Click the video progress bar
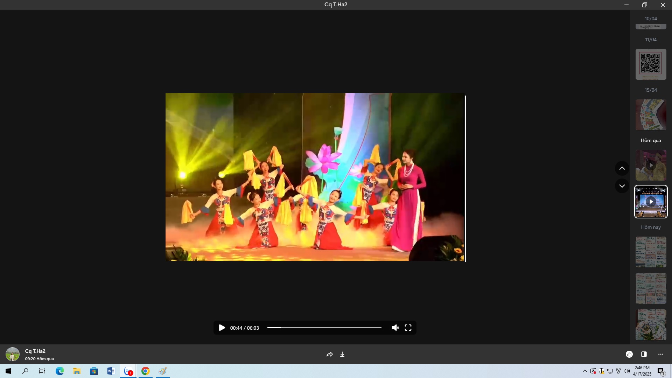672x378 pixels. coord(324,328)
